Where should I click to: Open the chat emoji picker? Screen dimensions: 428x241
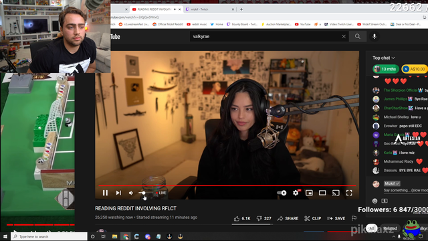[x=374, y=201]
